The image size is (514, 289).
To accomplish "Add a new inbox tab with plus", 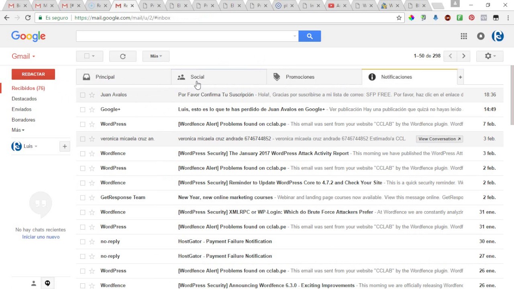I will (460, 77).
